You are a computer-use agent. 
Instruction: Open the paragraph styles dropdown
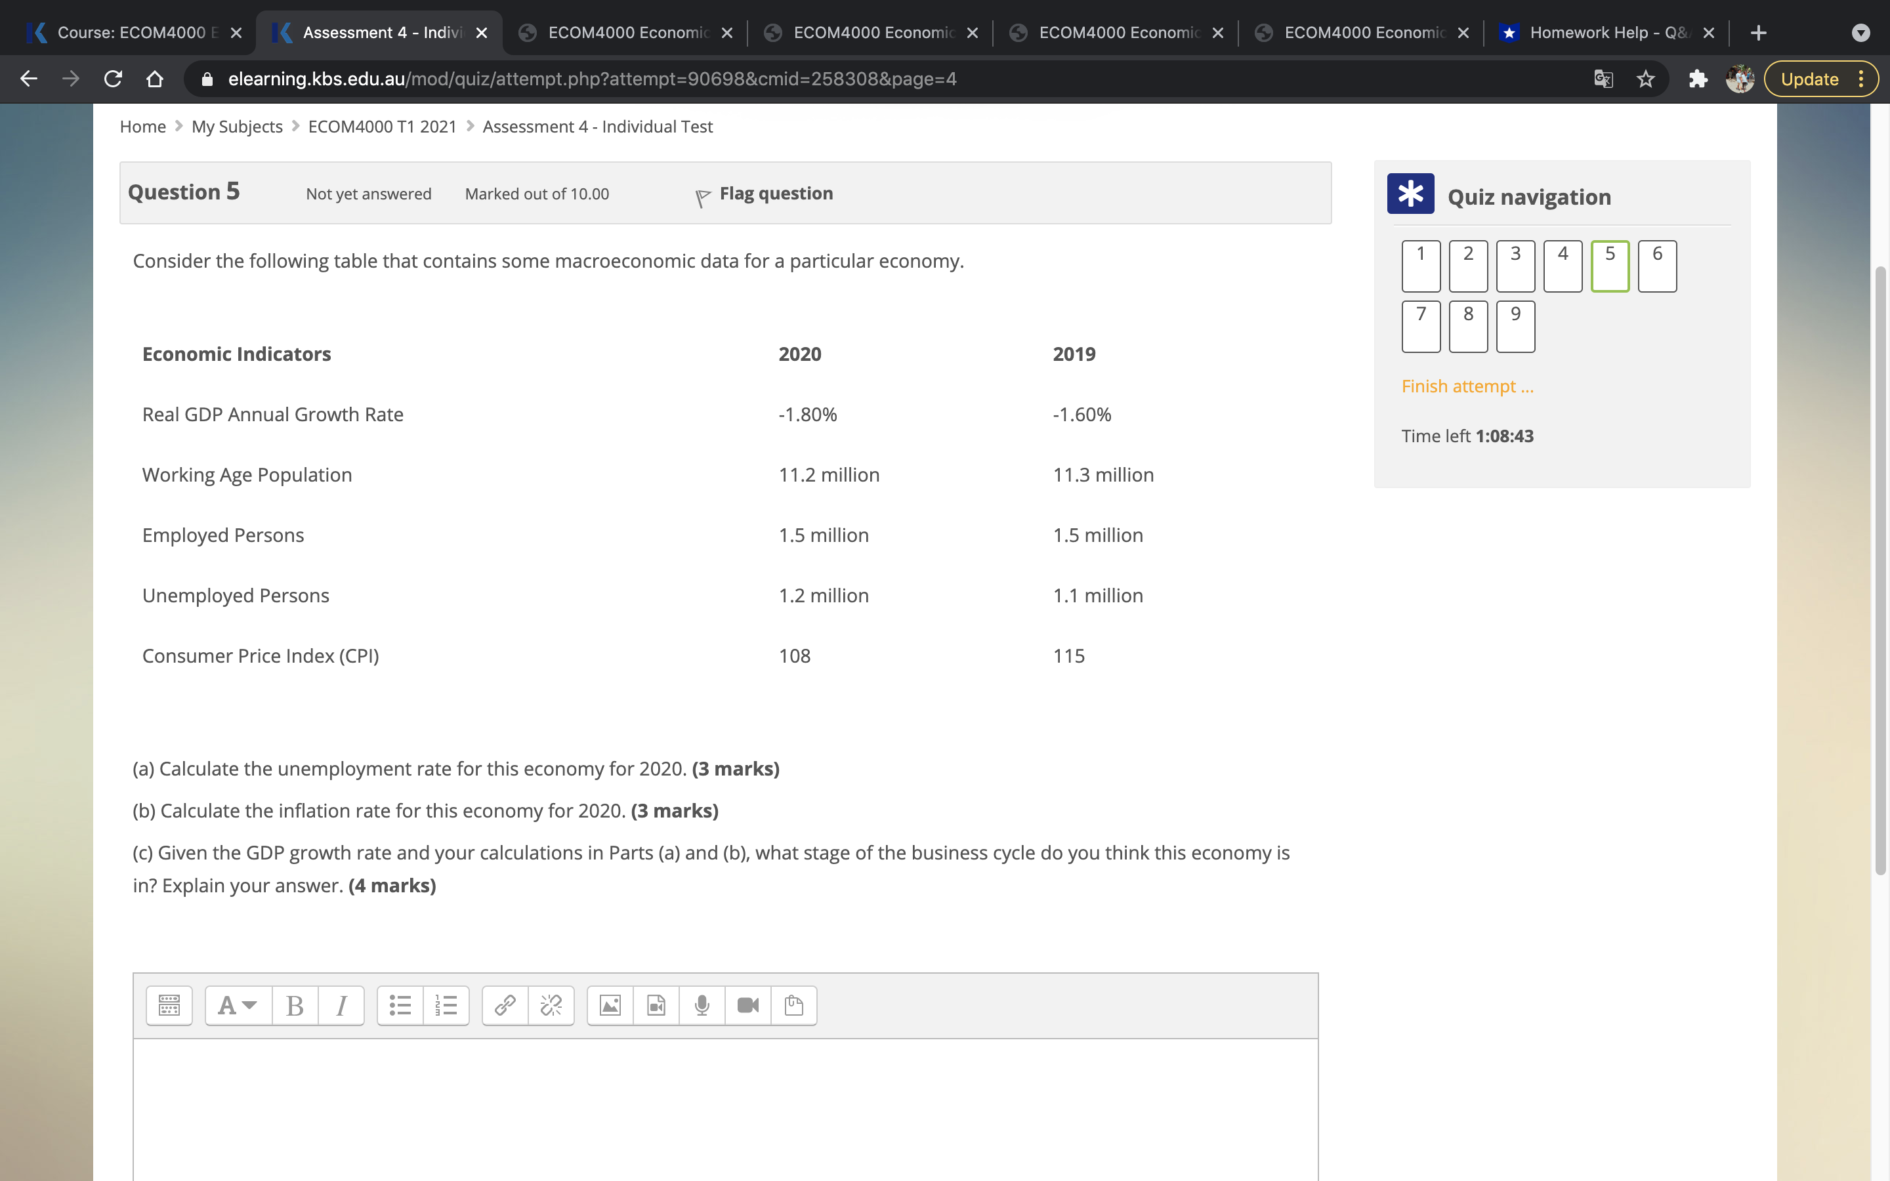(238, 1005)
